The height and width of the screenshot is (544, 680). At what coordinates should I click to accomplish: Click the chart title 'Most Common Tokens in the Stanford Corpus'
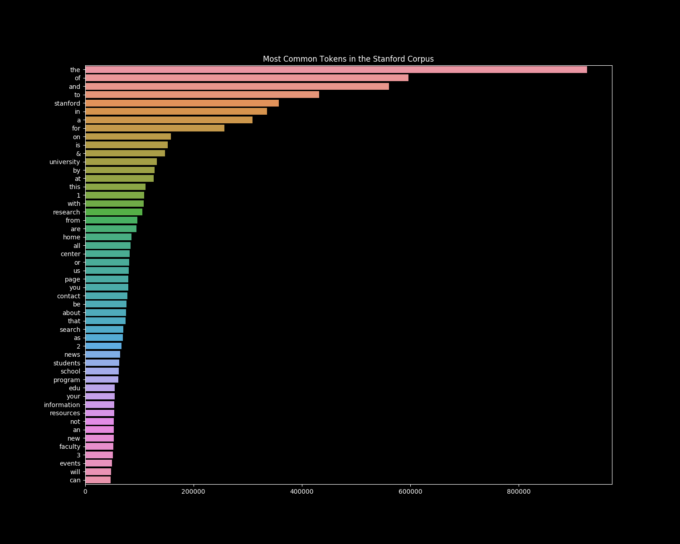[348, 59]
